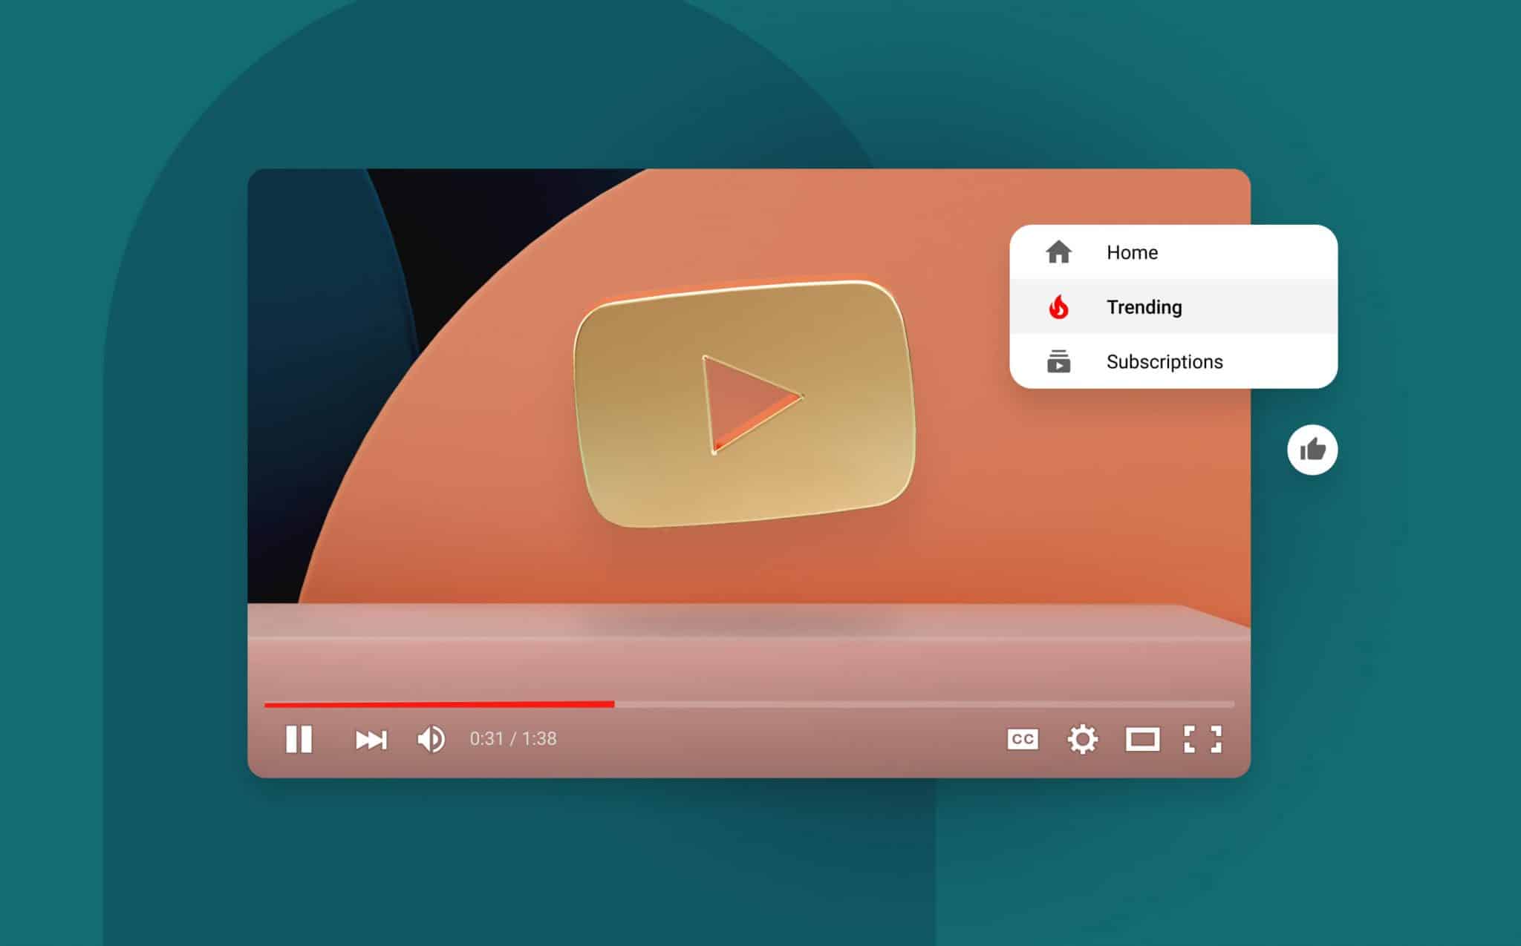Viewport: 1521px width, 946px height.
Task: Drag the video progress red slider
Action: coord(613,699)
